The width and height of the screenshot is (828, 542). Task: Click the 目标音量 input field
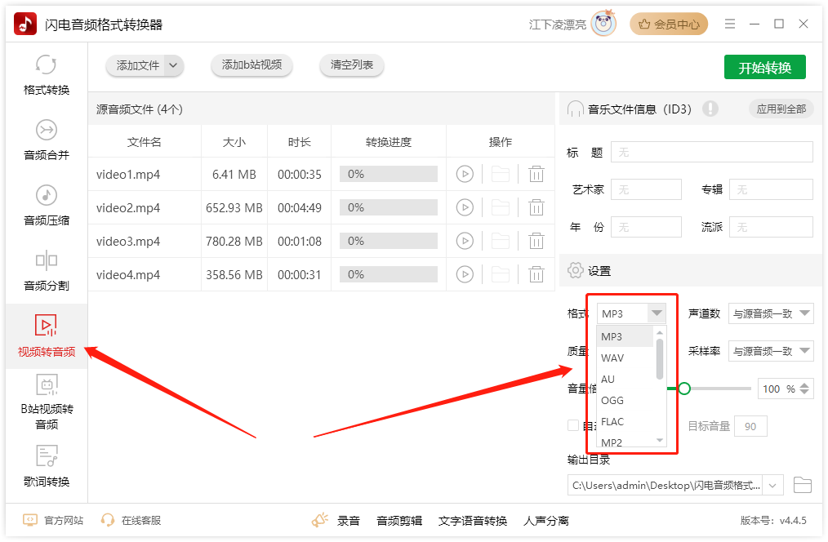(750, 425)
